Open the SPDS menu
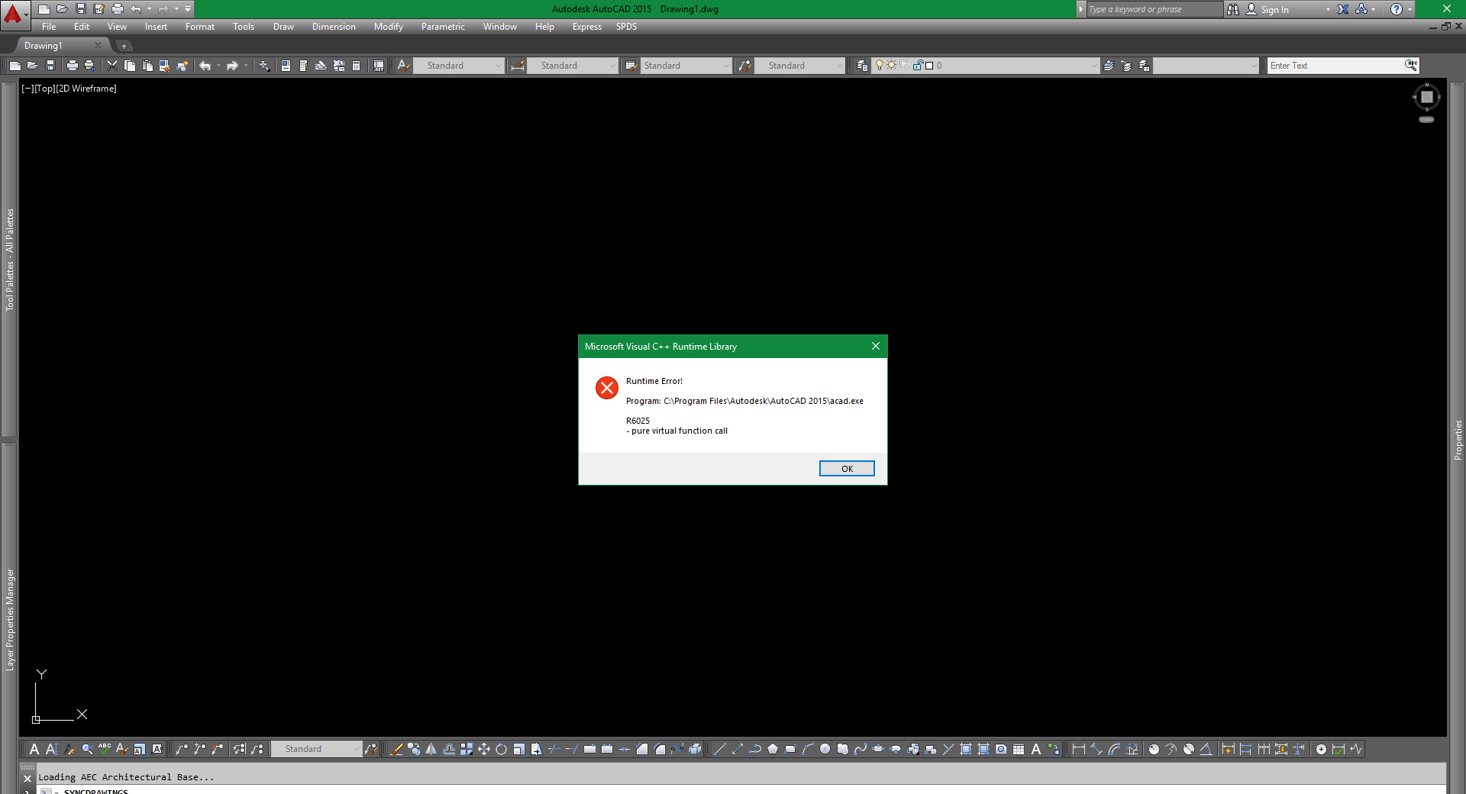The height and width of the screenshot is (794, 1466). [x=626, y=27]
